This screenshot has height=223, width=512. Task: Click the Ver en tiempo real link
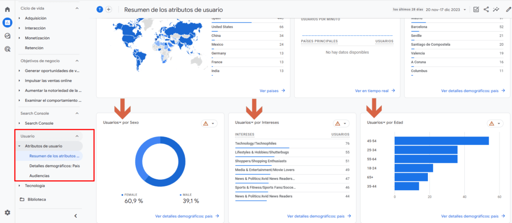coord(375,91)
